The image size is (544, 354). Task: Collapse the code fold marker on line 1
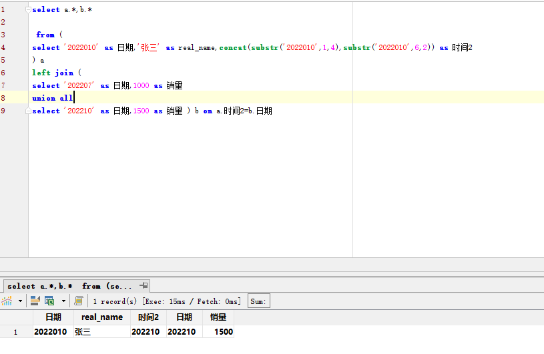coord(27,10)
